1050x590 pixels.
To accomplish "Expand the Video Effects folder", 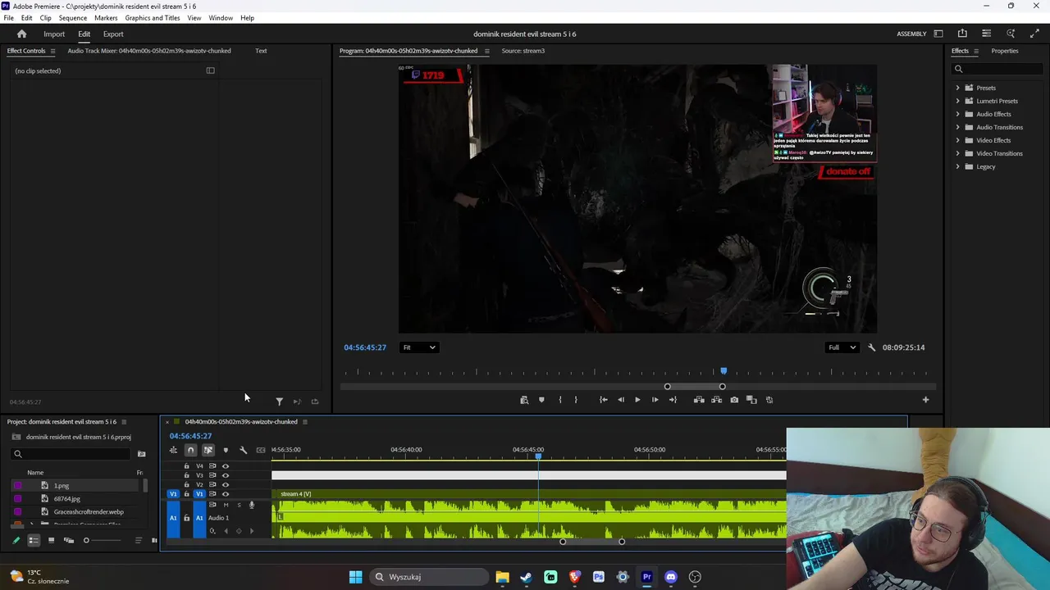I will (x=957, y=140).
